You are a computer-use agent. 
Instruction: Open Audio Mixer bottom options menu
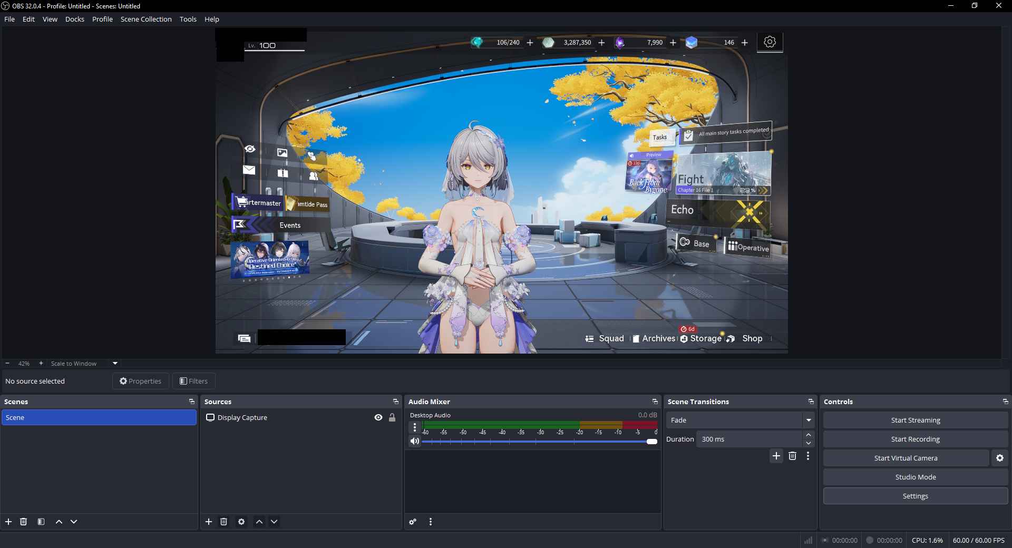[x=431, y=522]
